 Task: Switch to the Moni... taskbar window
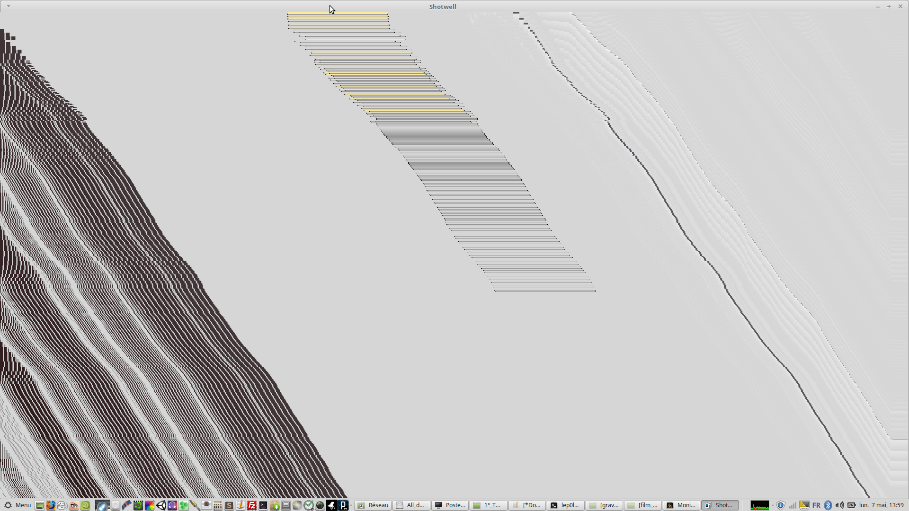681,505
